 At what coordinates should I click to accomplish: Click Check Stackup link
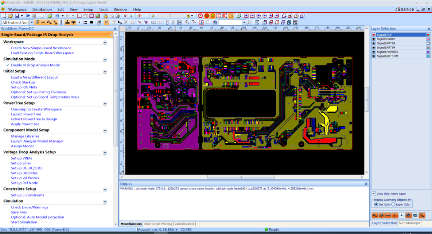pyautogui.click(x=23, y=82)
